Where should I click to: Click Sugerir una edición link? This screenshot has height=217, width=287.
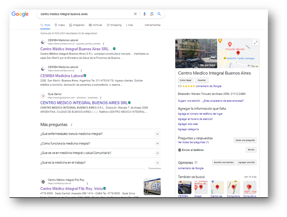tap(189, 101)
